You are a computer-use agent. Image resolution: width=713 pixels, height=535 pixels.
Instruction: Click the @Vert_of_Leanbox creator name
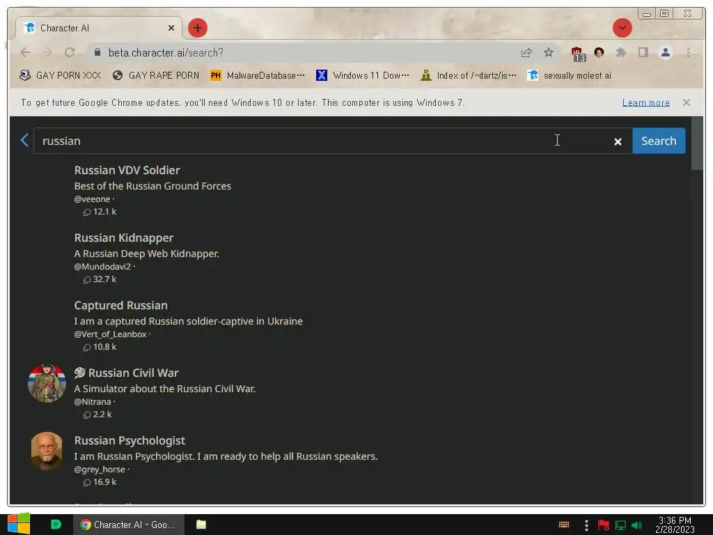110,334
